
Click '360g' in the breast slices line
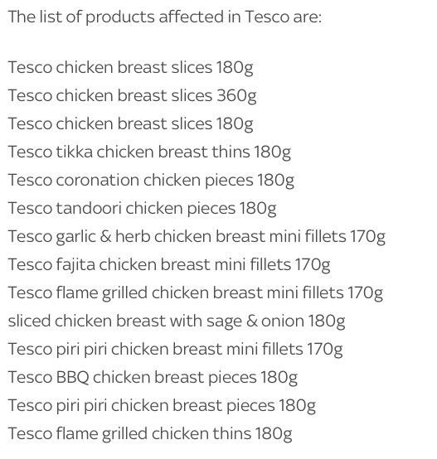pyautogui.click(x=236, y=97)
